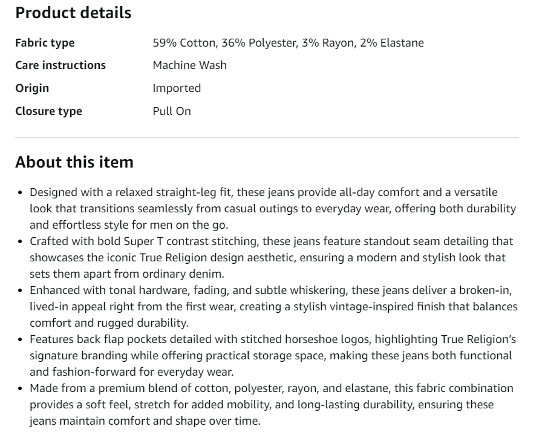The width and height of the screenshot is (545, 438).
Task: Click the About this item heading
Action: click(x=74, y=162)
